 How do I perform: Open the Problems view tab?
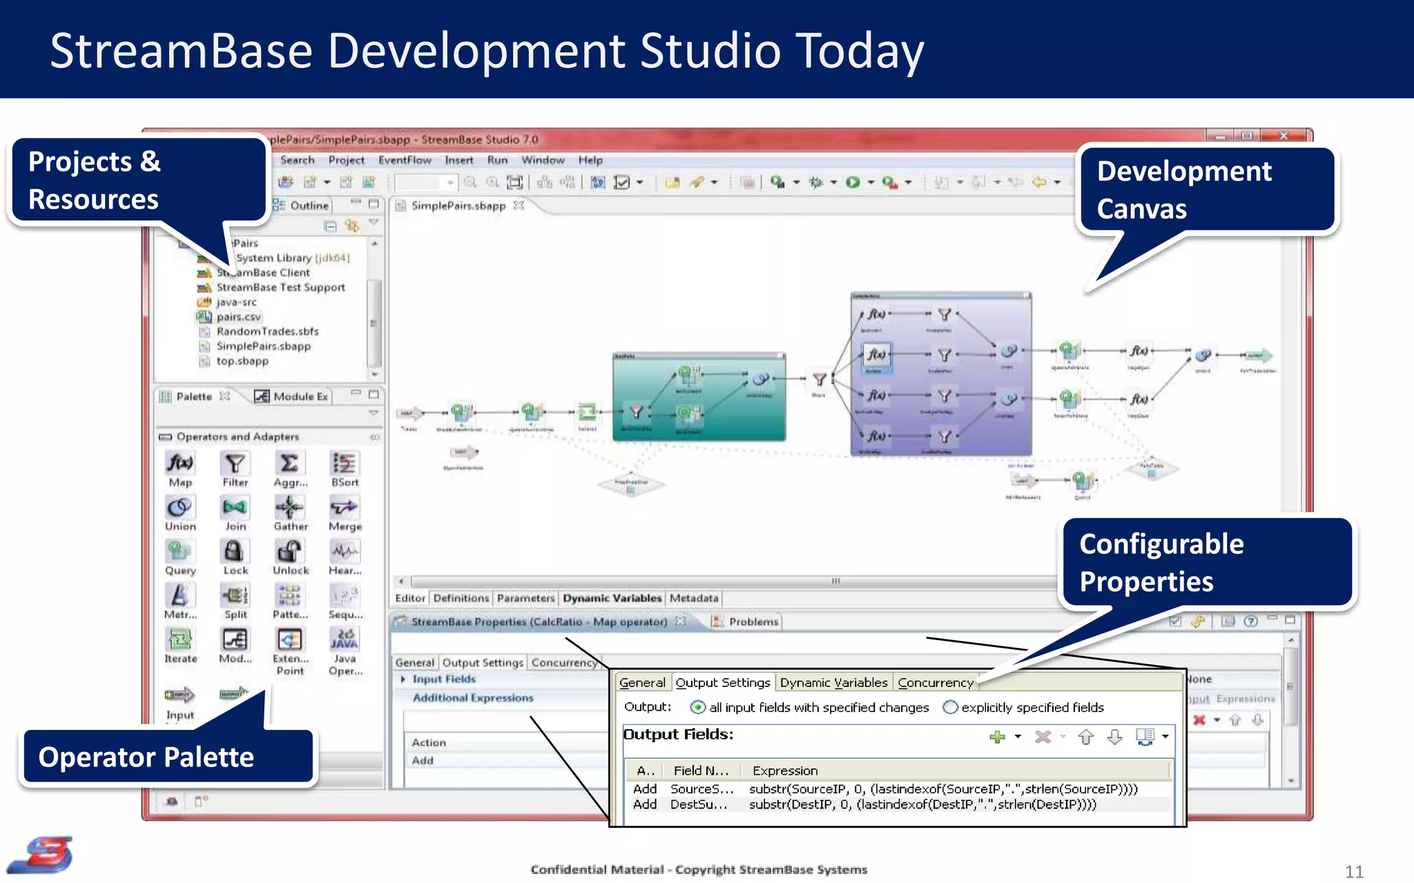point(745,622)
